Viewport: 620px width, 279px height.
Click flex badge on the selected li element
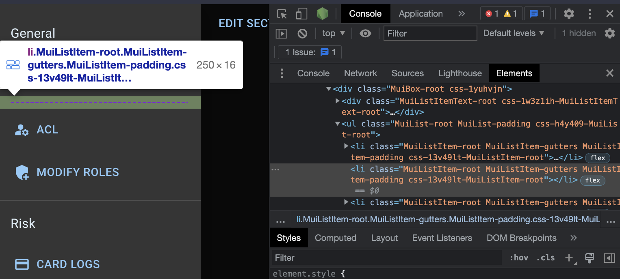tap(593, 180)
